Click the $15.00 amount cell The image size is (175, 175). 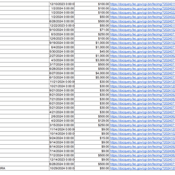click(x=92, y=138)
